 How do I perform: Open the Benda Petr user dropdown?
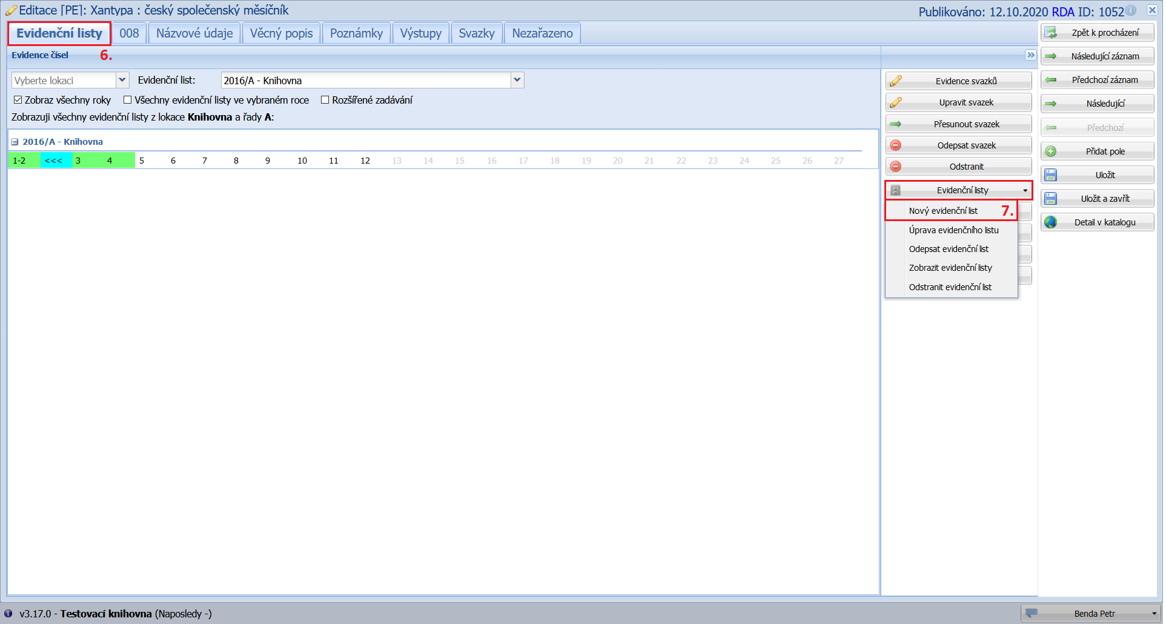click(1091, 614)
